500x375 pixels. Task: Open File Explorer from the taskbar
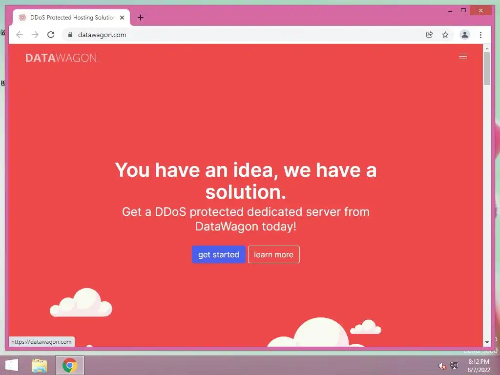click(x=39, y=365)
